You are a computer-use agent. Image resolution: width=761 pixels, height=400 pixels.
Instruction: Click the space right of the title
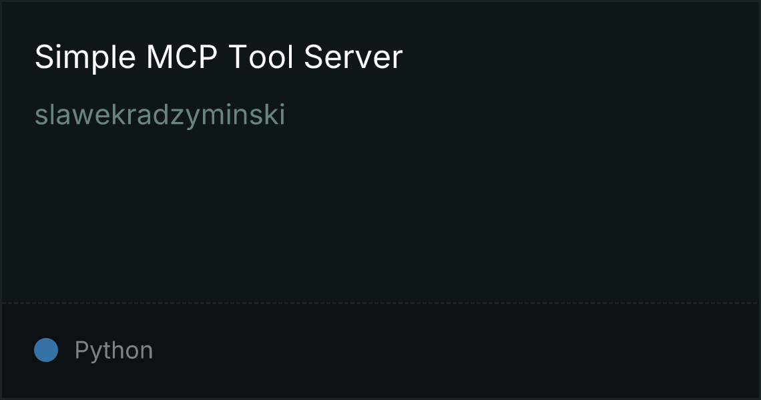coord(580,57)
